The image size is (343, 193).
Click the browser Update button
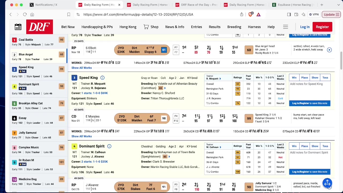point(332,14)
